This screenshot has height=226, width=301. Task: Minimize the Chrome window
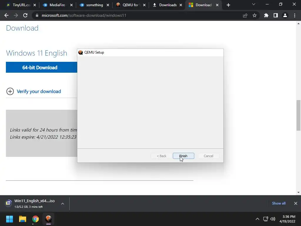tap(267, 4)
